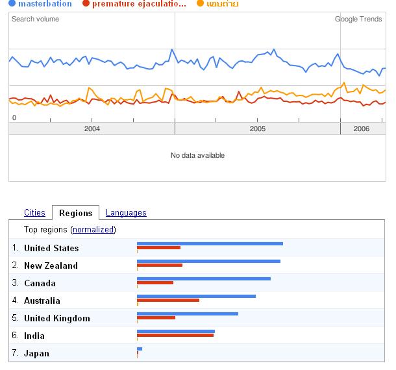This screenshot has height=370, width=396.
Task: Click the blue bar for Canada
Action: coord(204,279)
